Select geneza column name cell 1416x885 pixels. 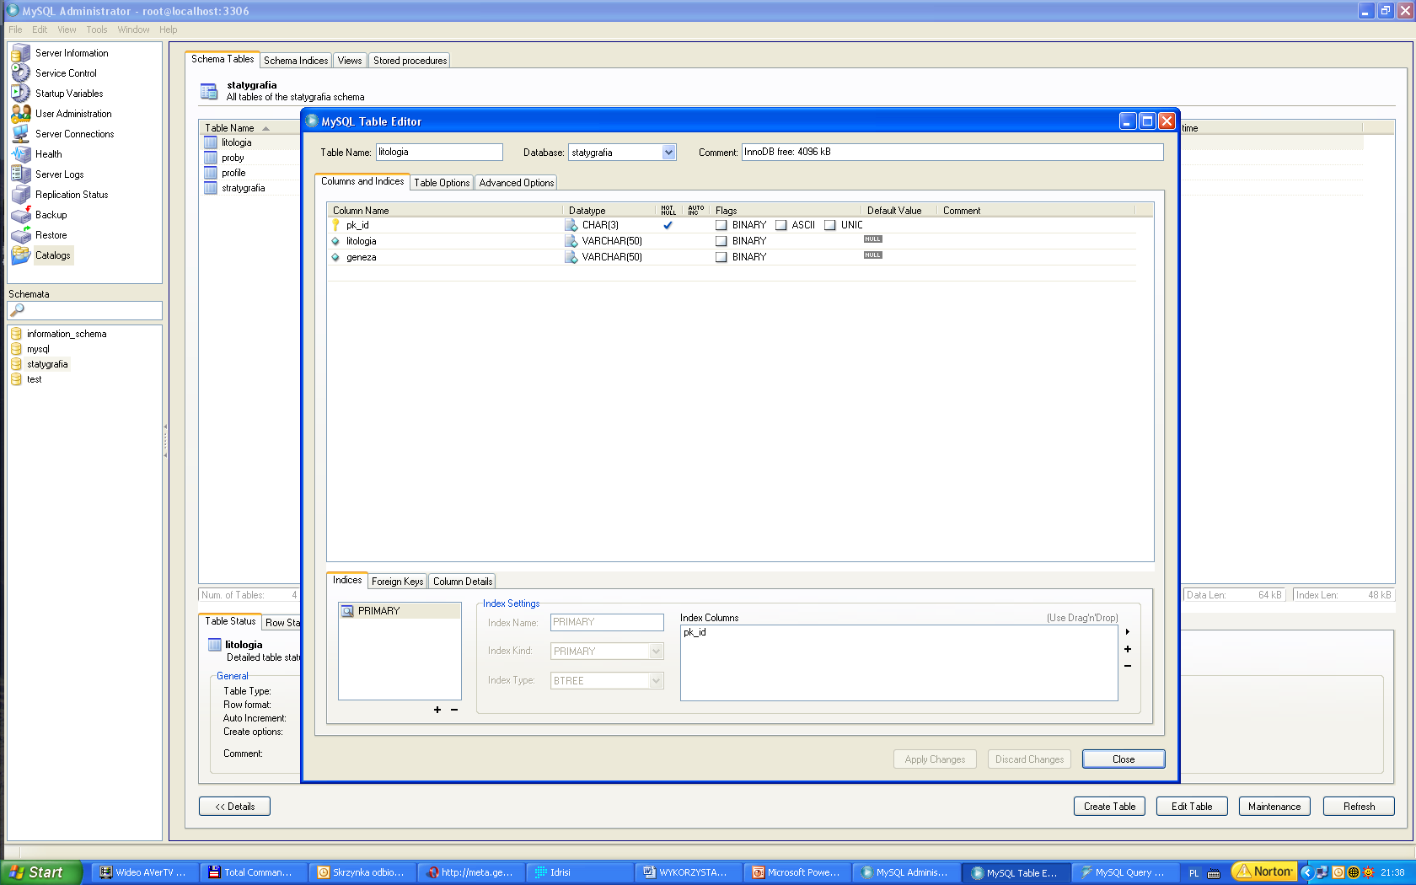(x=362, y=257)
